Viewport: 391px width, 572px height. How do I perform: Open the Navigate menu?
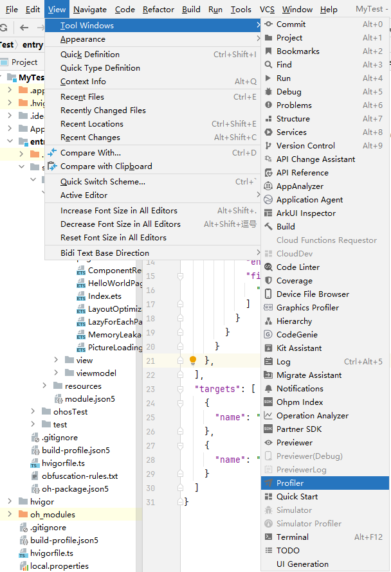89,10
